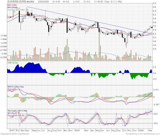Select the "Volume MA (14w)" legend label
This screenshot has width=160, height=135.
click(16, 10)
